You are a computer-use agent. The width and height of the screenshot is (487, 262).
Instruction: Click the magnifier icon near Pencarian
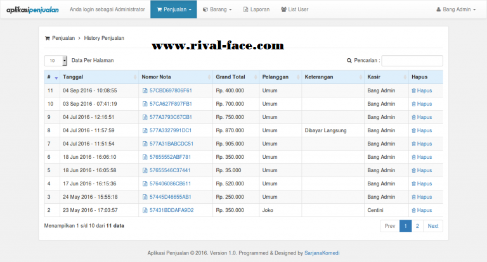click(x=349, y=61)
